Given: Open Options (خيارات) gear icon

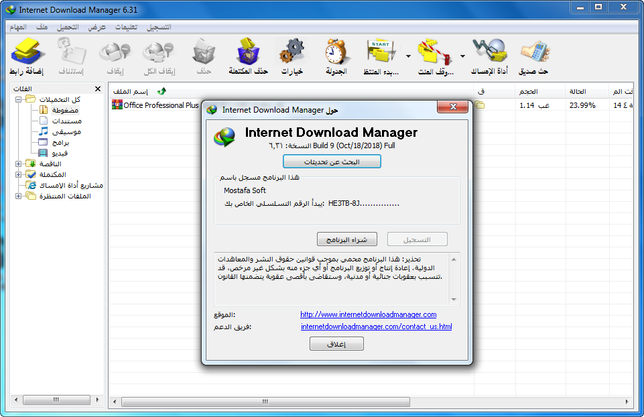Looking at the screenshot, I should (292, 56).
